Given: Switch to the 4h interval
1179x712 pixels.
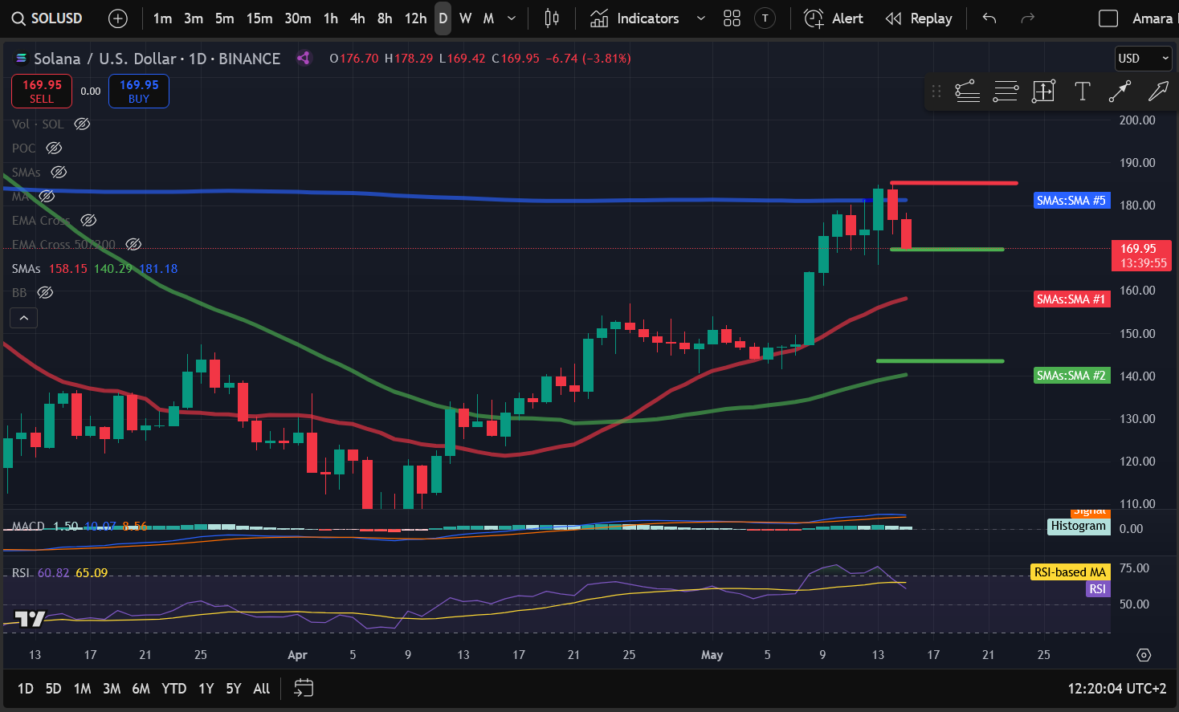Looking at the screenshot, I should pyautogui.click(x=358, y=18).
